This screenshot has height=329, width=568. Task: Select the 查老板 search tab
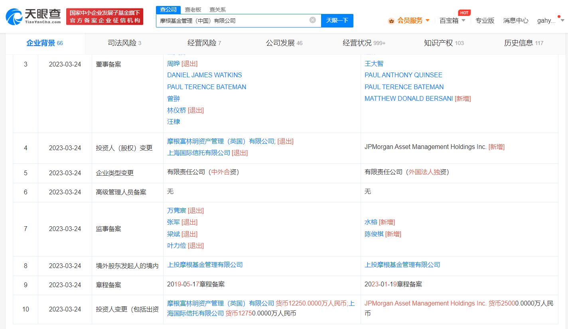(193, 10)
